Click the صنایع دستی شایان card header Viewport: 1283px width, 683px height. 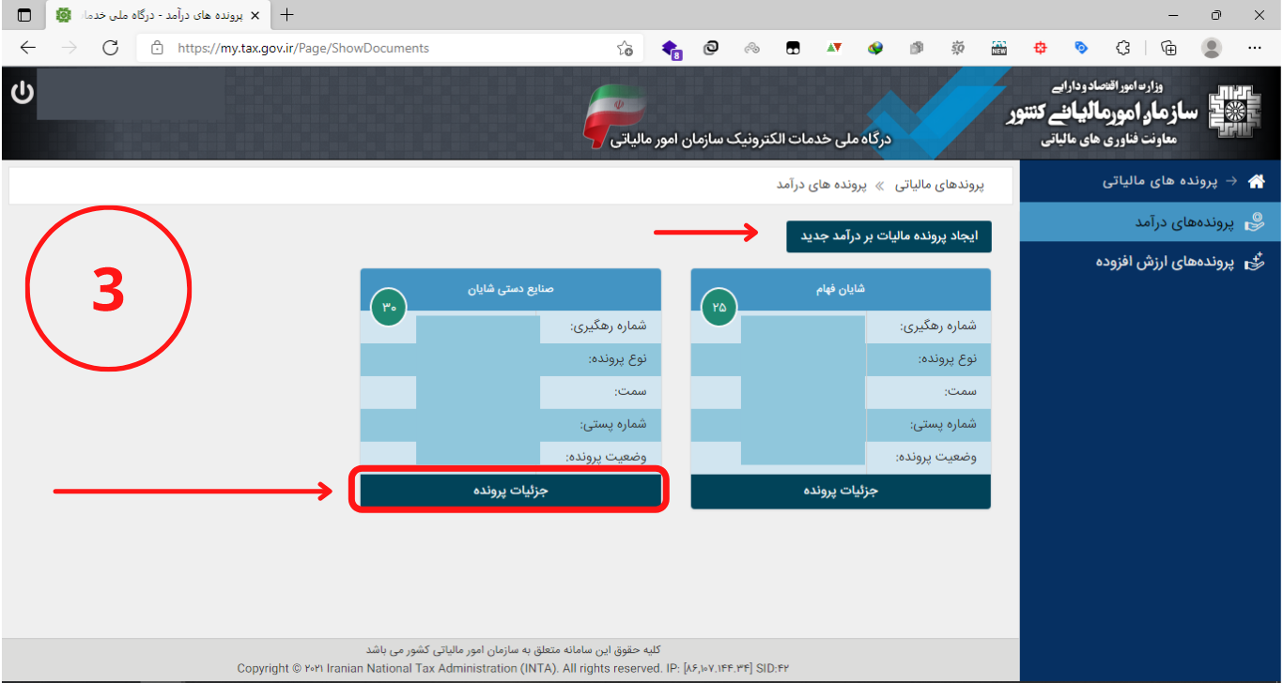tap(510, 289)
